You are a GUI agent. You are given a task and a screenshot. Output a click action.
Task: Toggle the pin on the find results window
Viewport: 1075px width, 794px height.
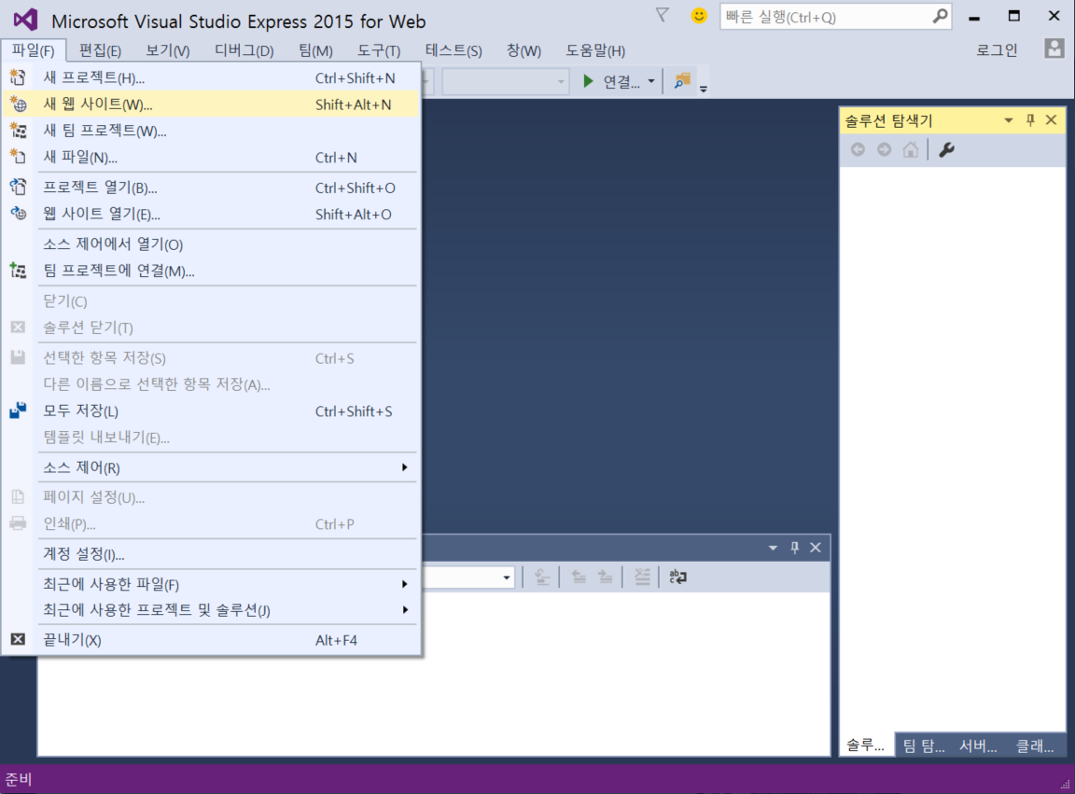[794, 548]
